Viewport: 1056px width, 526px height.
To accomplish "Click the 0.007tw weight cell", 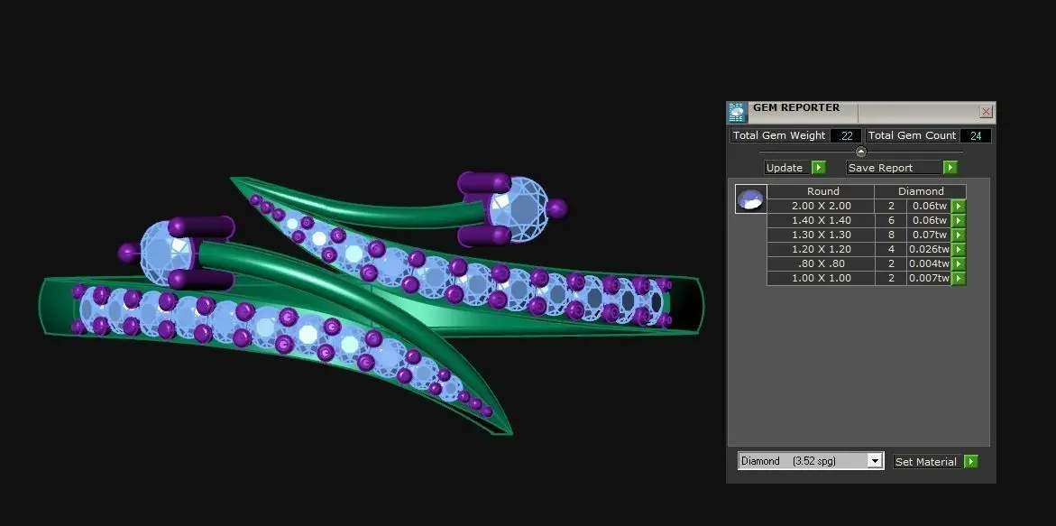I will click(929, 278).
